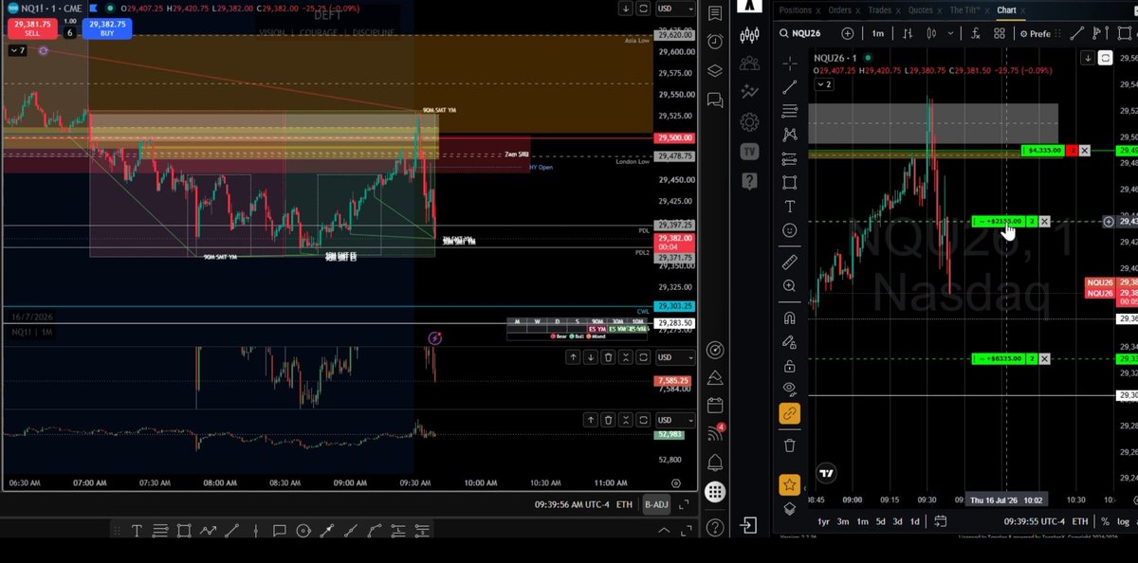This screenshot has width=1138, height=563.
Task: Open the layout grid icon in chart toolbar
Action: (x=1000, y=33)
